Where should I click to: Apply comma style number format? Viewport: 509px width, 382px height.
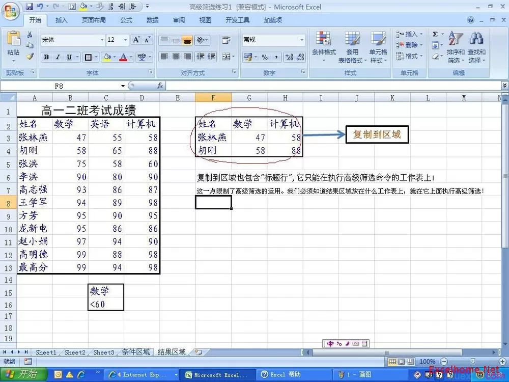276,58
